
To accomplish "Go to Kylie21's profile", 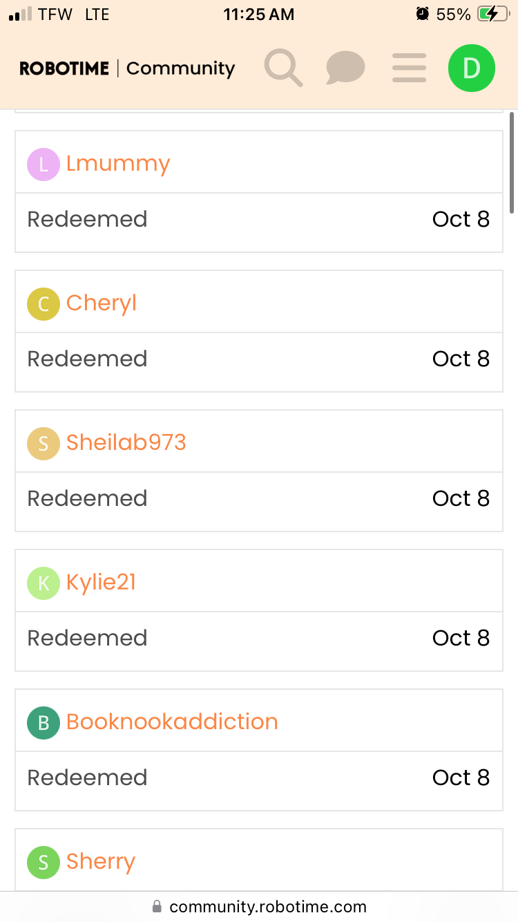I will (x=102, y=582).
